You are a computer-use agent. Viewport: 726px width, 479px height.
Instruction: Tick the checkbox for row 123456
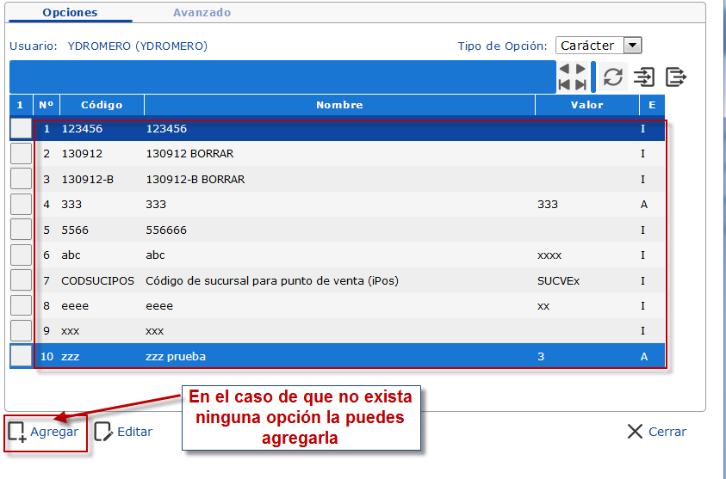click(x=21, y=128)
